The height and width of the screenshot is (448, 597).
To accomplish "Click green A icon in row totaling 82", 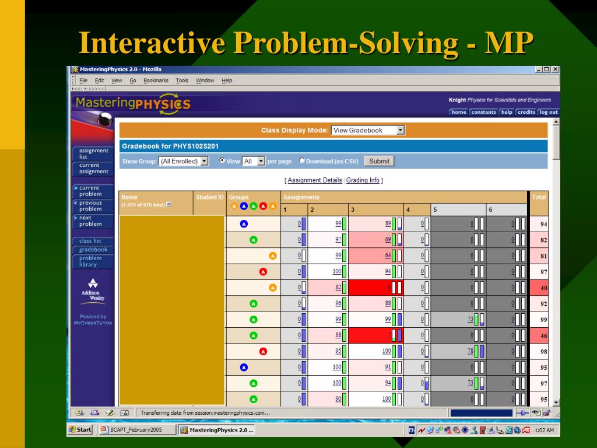I will coord(254,240).
